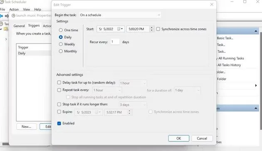Click the Recur every days input field
262x151 pixels.
coord(115,42)
